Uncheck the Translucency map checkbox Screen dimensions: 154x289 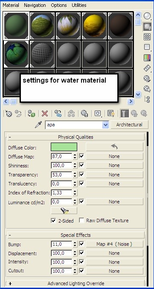coord(81,183)
